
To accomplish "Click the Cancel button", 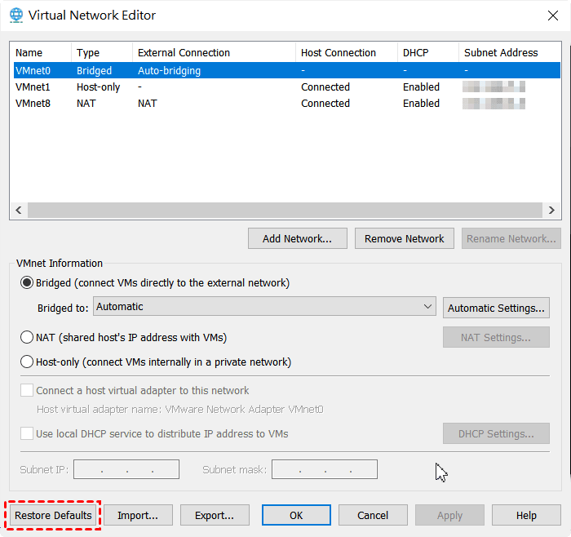I will point(373,515).
